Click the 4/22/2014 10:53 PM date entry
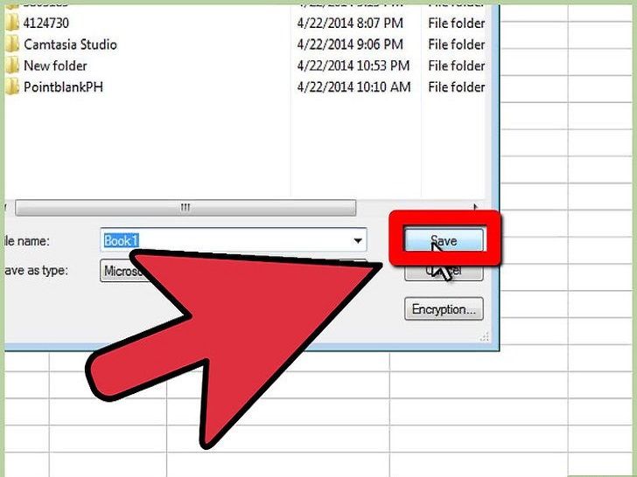 tap(353, 66)
